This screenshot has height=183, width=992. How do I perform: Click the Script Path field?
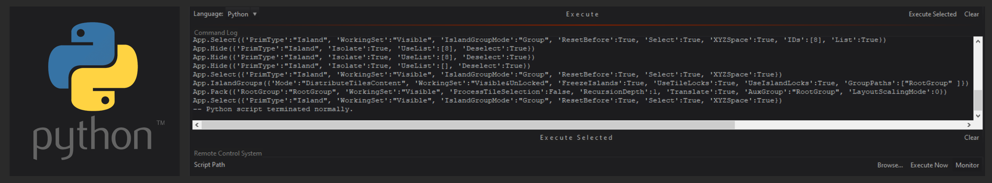tap(521, 165)
